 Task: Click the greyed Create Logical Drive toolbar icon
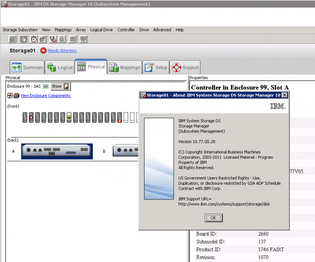[12, 39]
